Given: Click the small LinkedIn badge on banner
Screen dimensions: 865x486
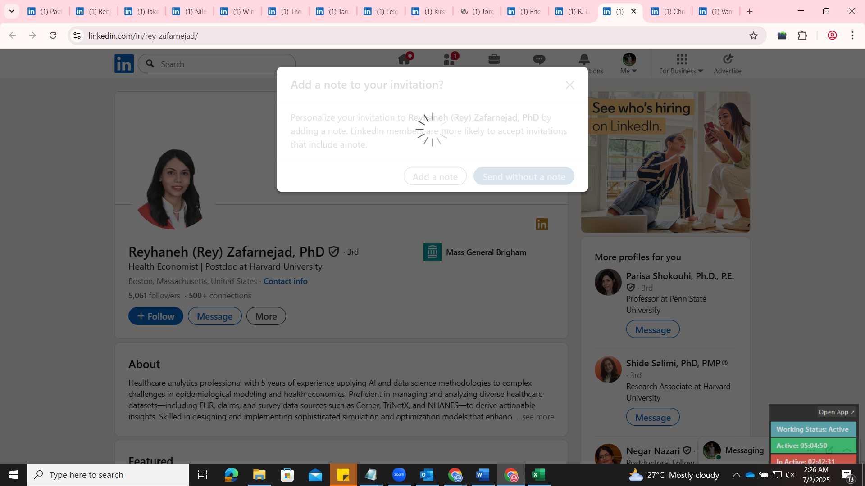Looking at the screenshot, I should [x=542, y=224].
